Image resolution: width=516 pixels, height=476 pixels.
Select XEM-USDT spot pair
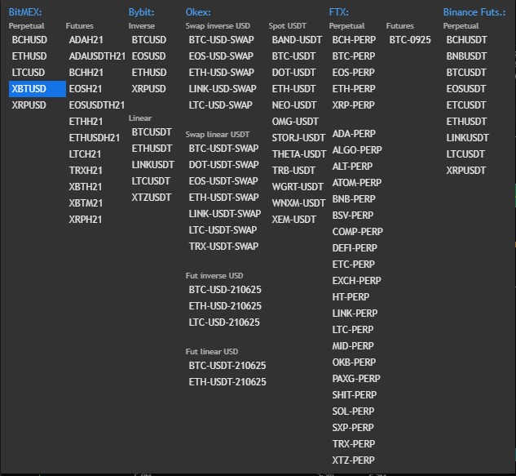294,220
